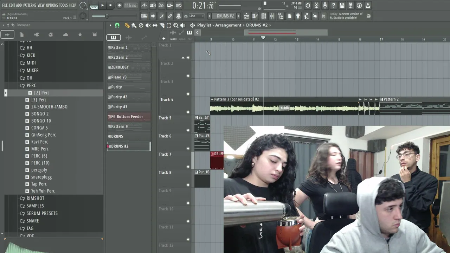
Task: Open the plugin picker plug icon
Action: [x=298, y=16]
